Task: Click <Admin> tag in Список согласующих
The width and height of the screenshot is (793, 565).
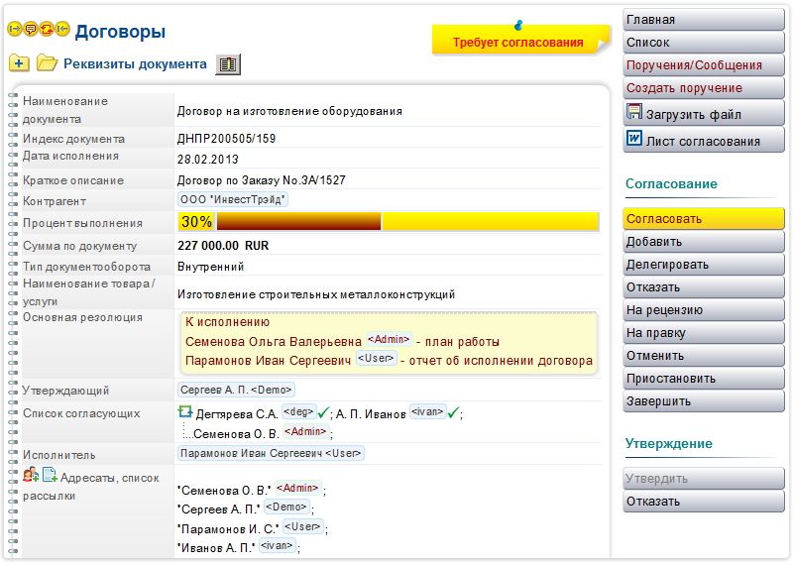Action: [305, 431]
